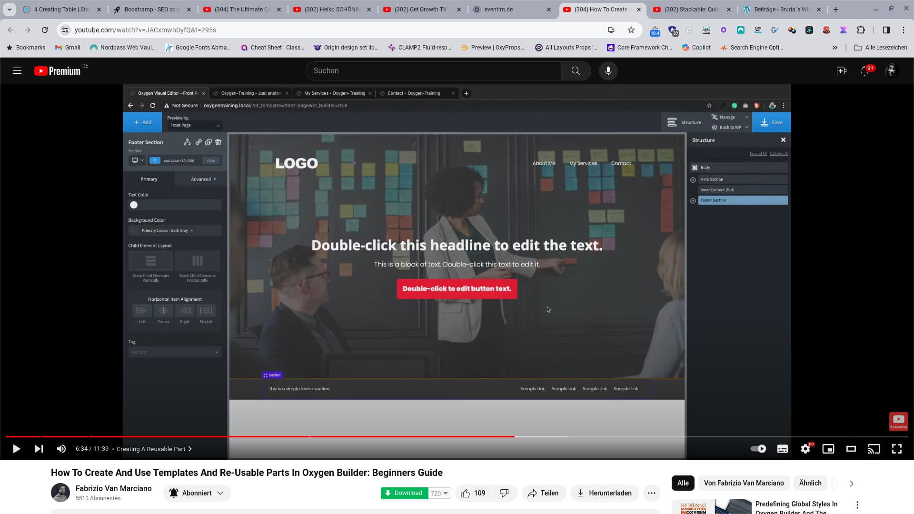
Task: Cast video to a device
Action: click(874, 449)
